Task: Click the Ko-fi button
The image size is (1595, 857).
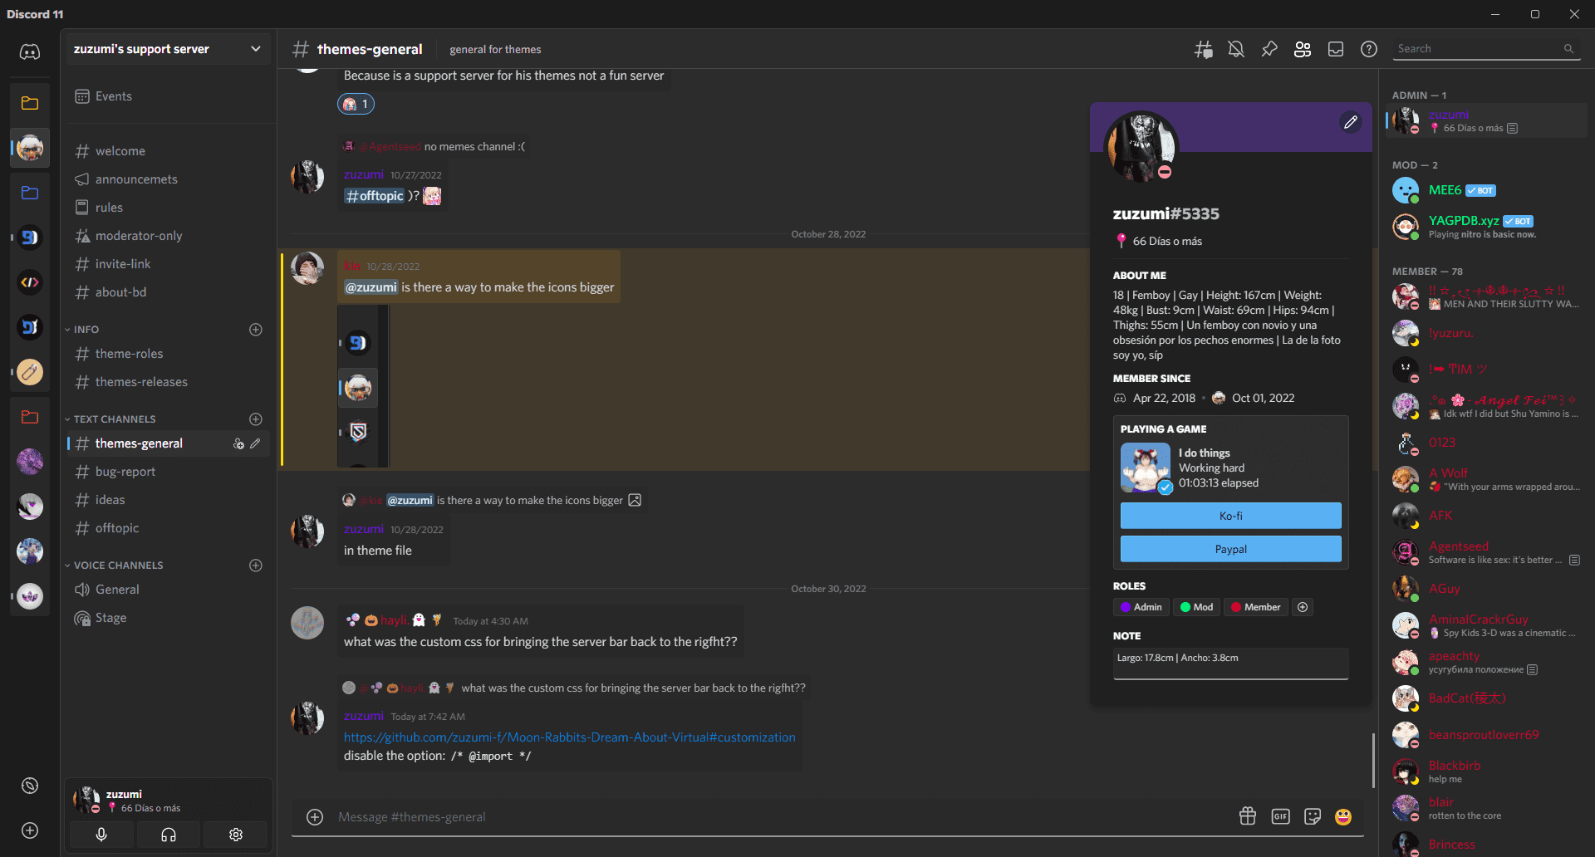Action: click(x=1231, y=516)
